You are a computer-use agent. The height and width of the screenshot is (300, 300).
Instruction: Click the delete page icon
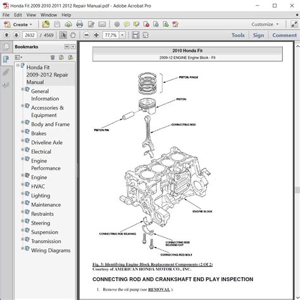point(146,25)
